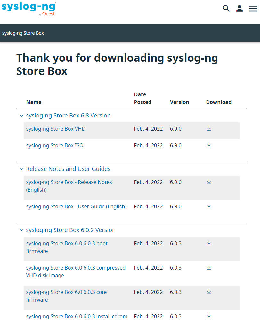The width and height of the screenshot is (260, 322).
Task: Click download icon for compressed VHD disk image
Action: 209,267
